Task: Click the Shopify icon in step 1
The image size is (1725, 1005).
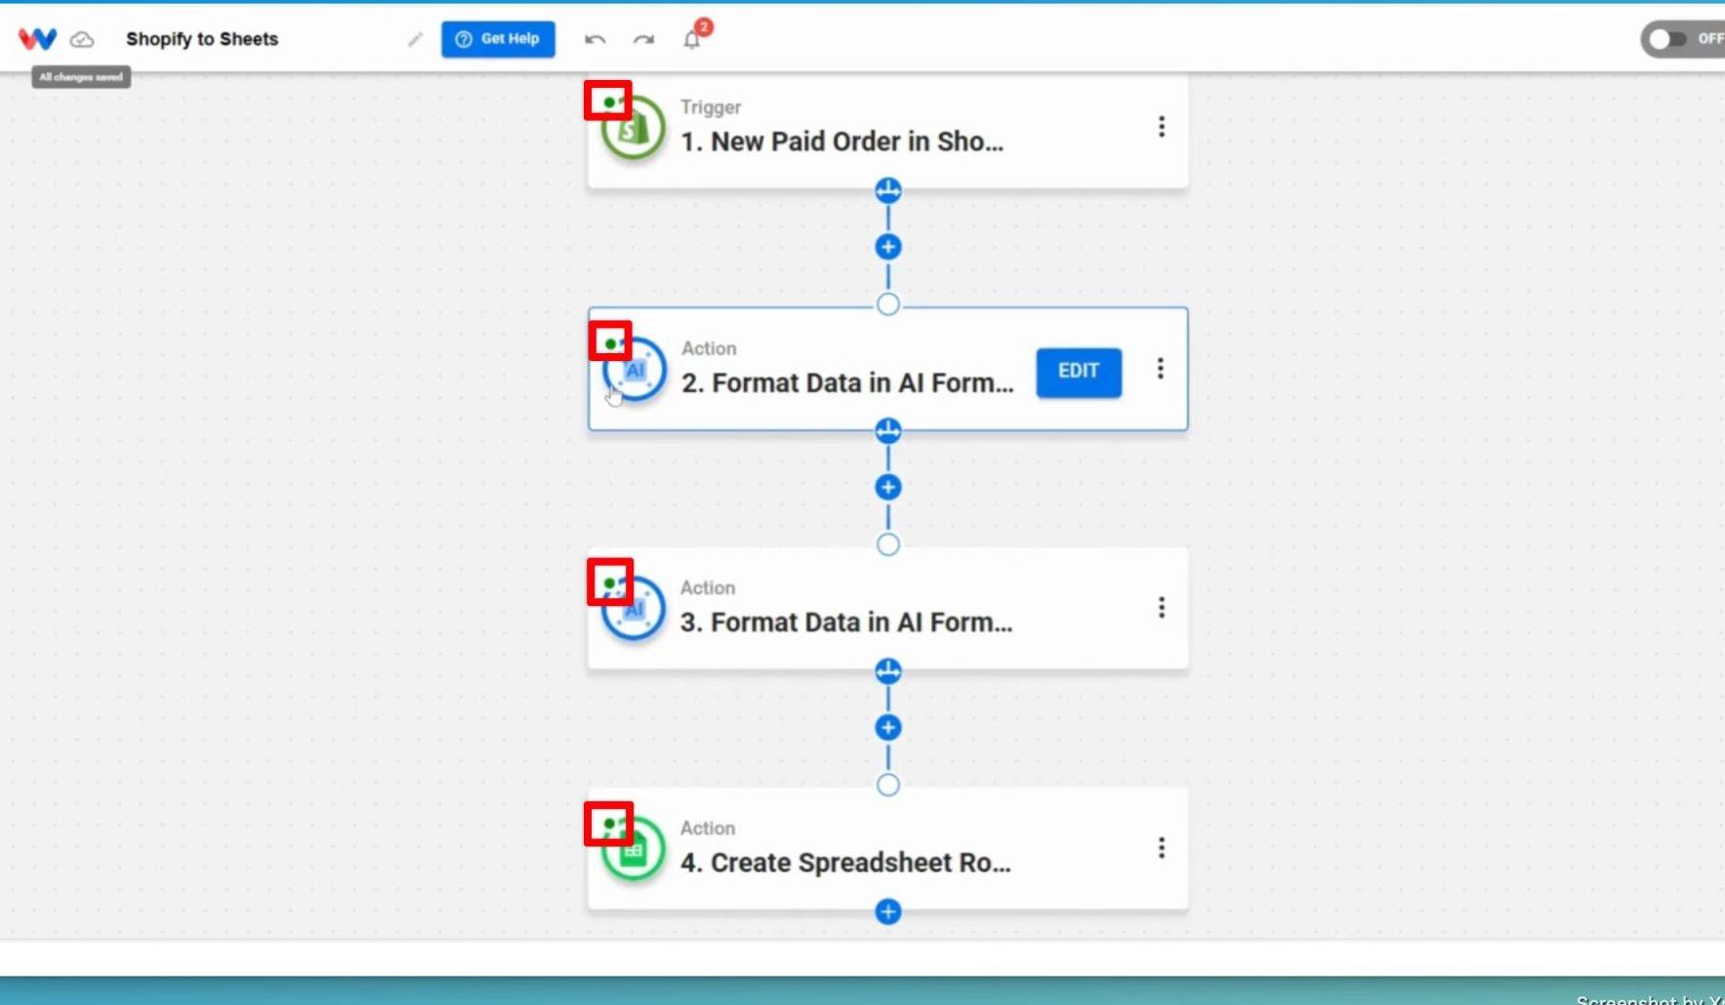Action: [x=633, y=128]
